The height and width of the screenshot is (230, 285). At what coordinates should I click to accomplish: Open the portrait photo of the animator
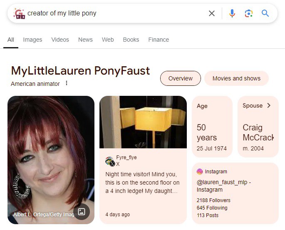(x=51, y=160)
